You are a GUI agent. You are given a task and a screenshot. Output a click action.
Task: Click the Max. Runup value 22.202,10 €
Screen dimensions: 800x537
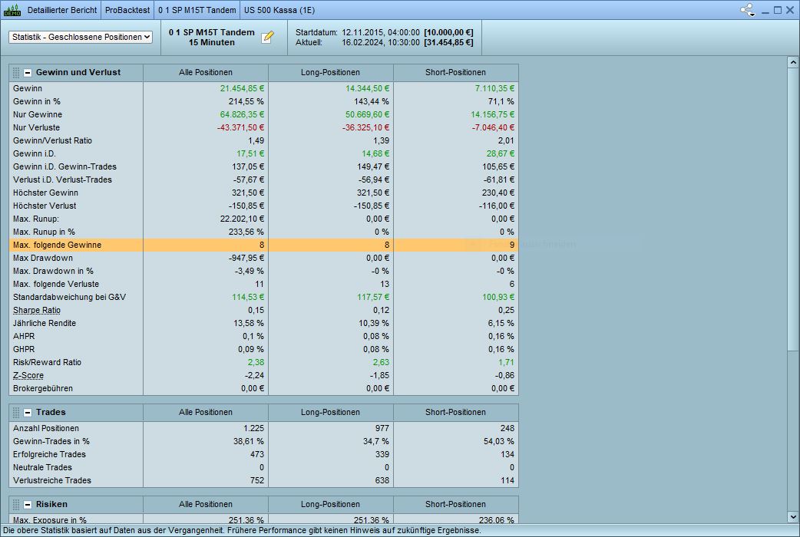[242, 219]
